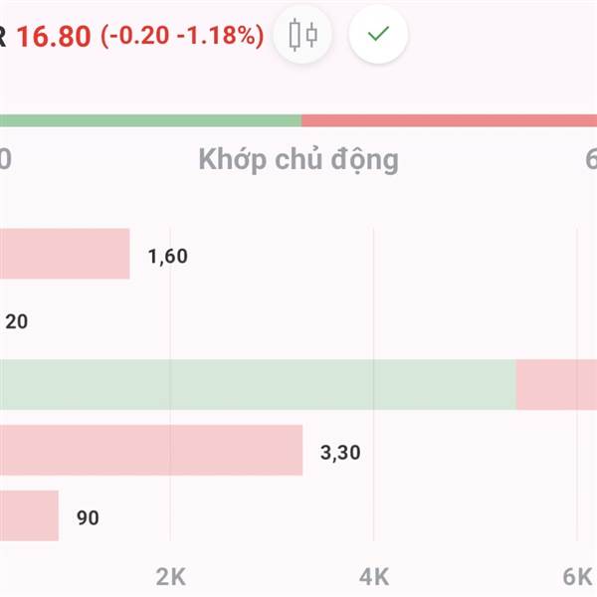Click the 6K axis tick label
This screenshot has height=597, width=597.
point(577,577)
